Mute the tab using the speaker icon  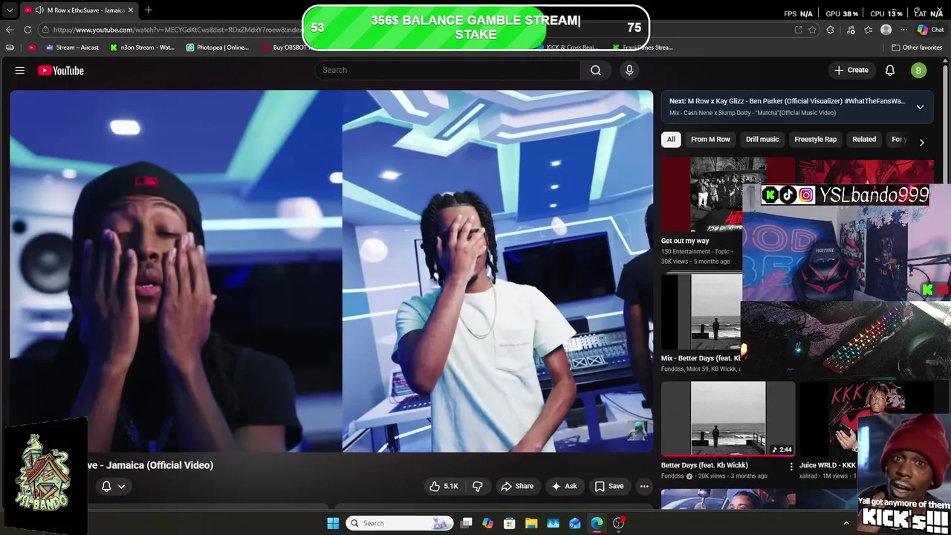(x=39, y=10)
